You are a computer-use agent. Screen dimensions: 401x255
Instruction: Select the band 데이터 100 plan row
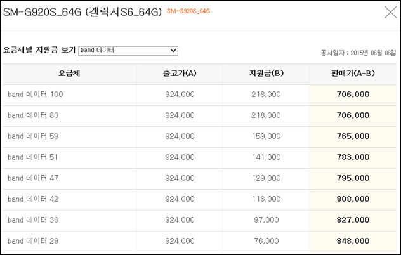coord(199,95)
